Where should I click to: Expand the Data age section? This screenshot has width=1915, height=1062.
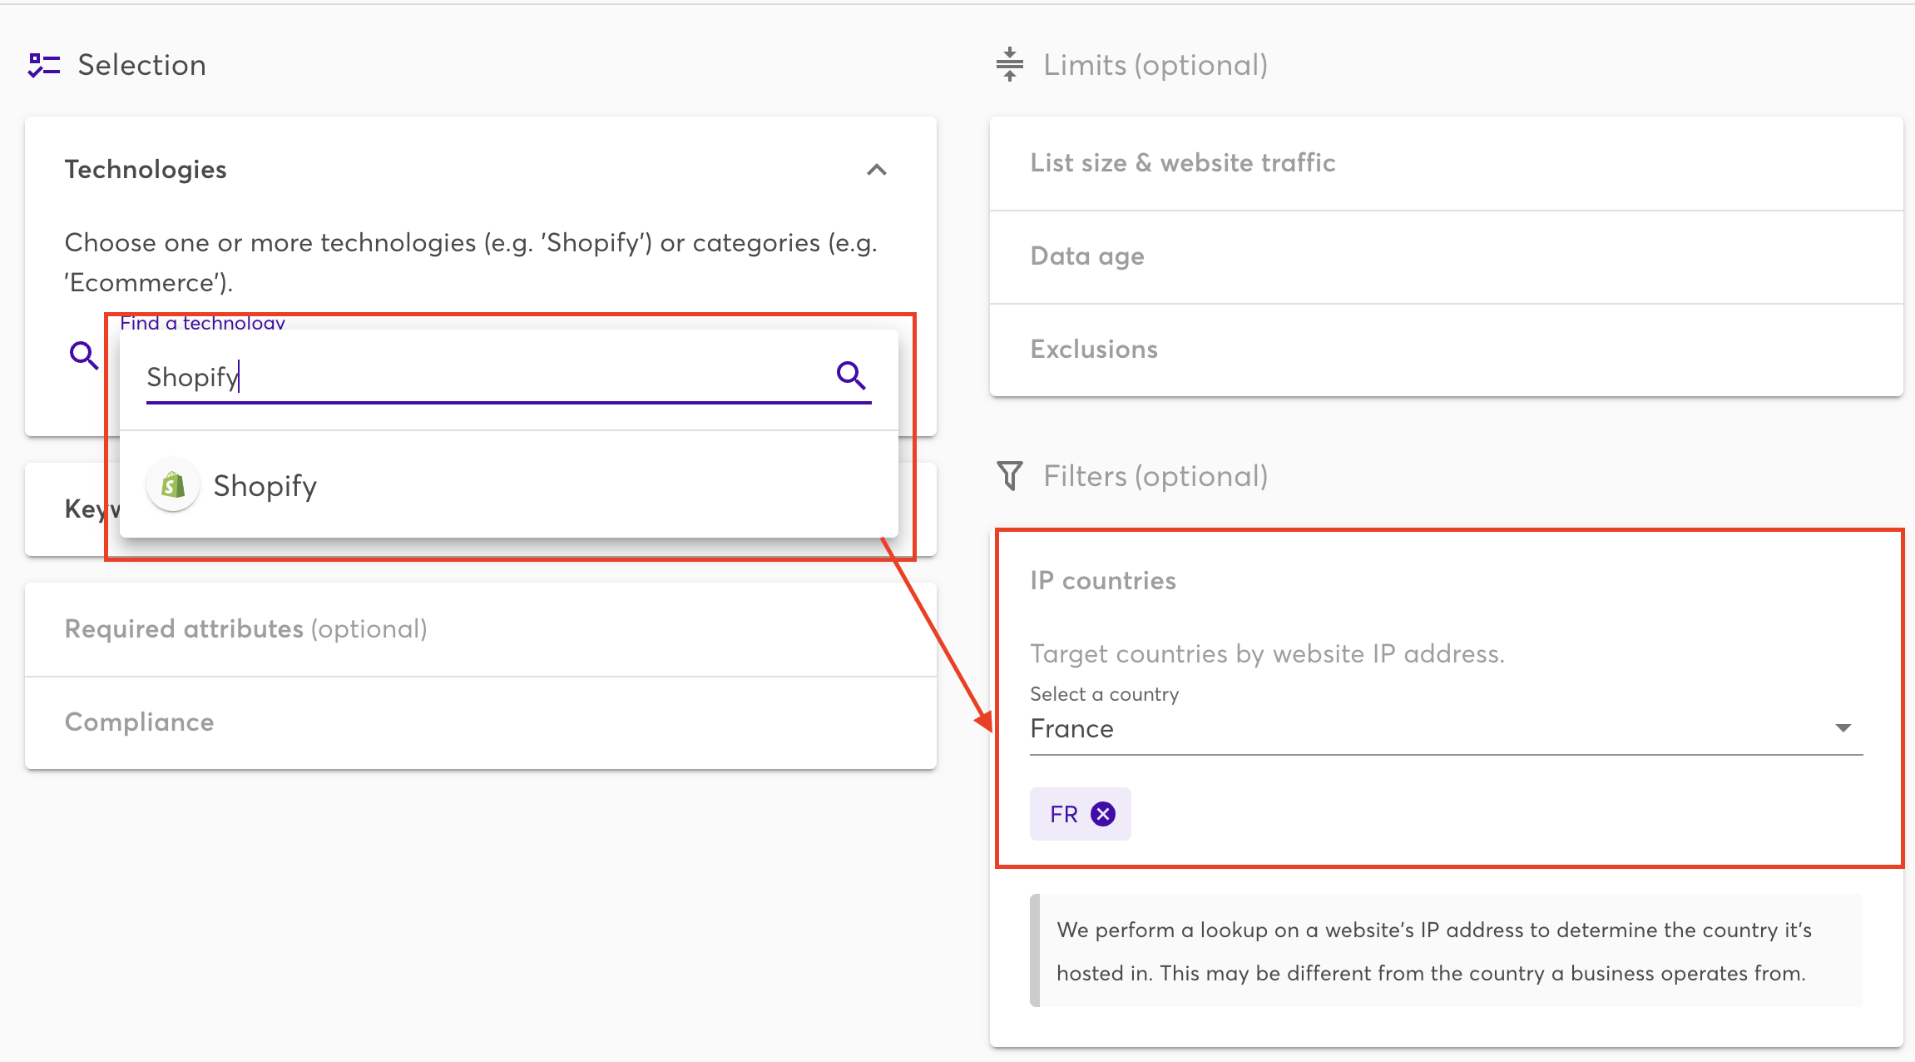1446,256
